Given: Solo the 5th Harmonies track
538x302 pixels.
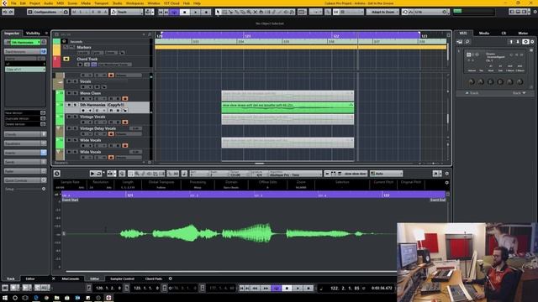Looking at the screenshot, I should tap(75, 105).
